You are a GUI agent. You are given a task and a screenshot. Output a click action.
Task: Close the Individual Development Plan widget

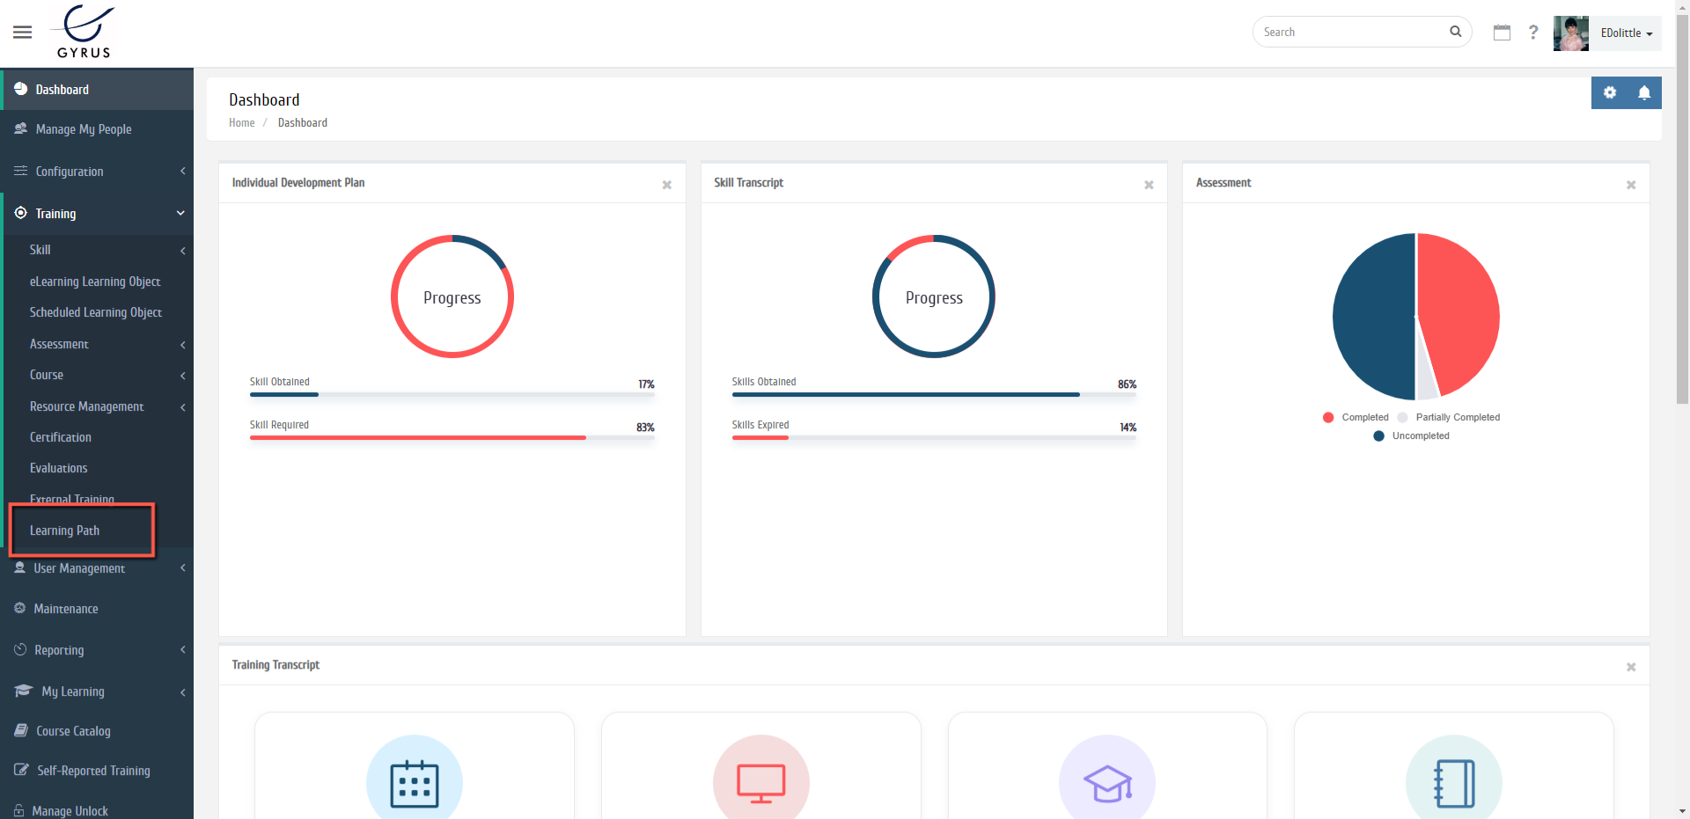click(666, 185)
